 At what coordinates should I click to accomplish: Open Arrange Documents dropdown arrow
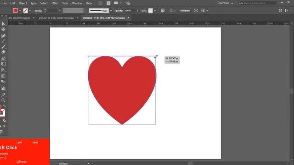tap(121, 3)
